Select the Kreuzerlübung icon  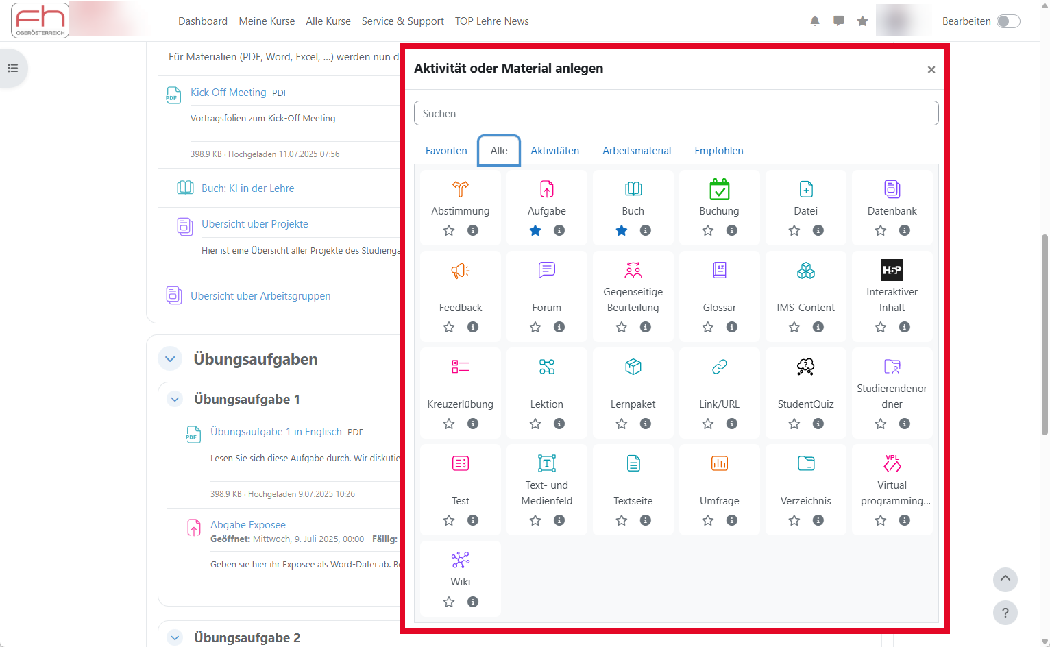point(461,367)
